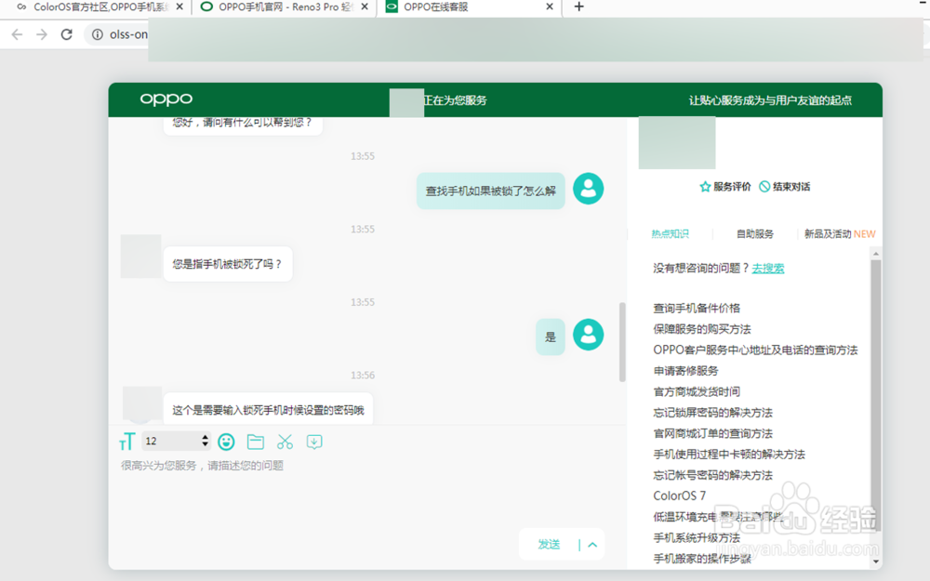This screenshot has height=581, width=930.
Task: Click agent avatar beside 您是指手机被锁死了吗
Action: (141, 257)
